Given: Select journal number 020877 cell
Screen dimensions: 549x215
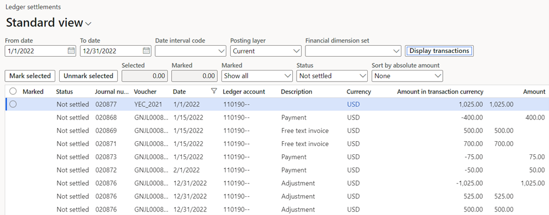Looking at the screenshot, I should pyautogui.click(x=106, y=104).
